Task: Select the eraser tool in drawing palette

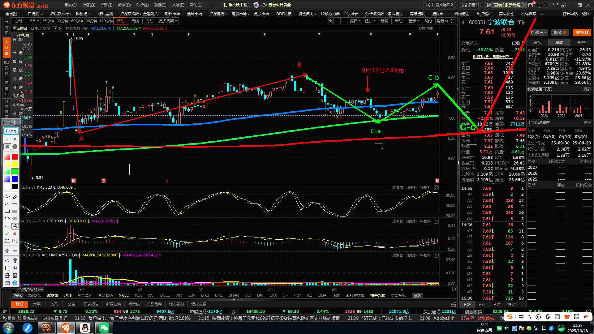Action: click(x=15, y=196)
